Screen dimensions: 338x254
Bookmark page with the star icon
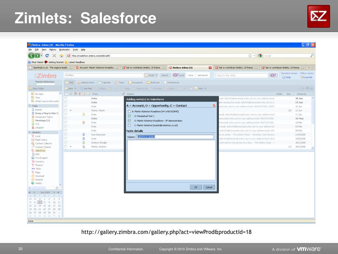[x=250, y=56]
